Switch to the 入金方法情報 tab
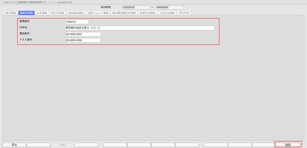This screenshot has height=148, width=307. pyautogui.click(x=167, y=13)
